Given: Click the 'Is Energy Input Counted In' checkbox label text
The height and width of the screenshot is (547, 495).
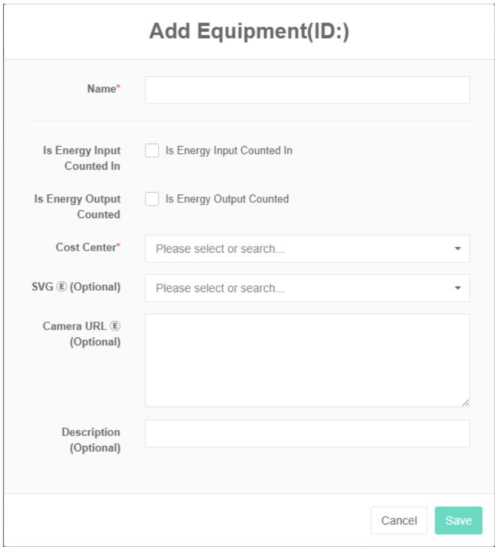Looking at the screenshot, I should [228, 151].
